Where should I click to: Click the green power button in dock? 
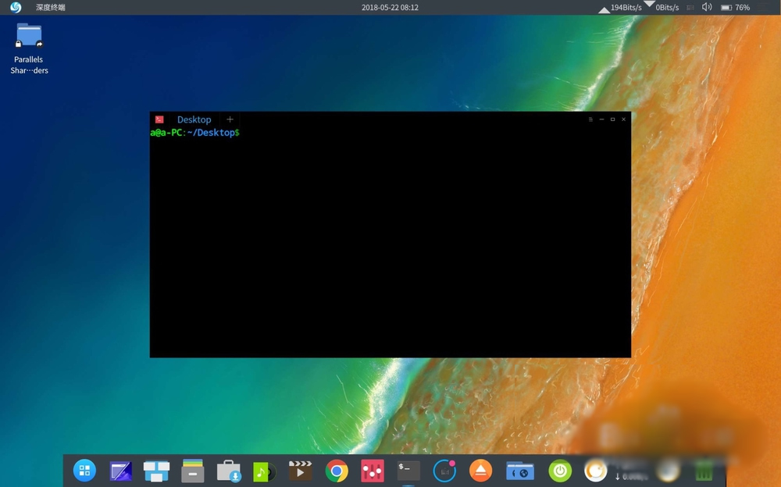click(559, 471)
